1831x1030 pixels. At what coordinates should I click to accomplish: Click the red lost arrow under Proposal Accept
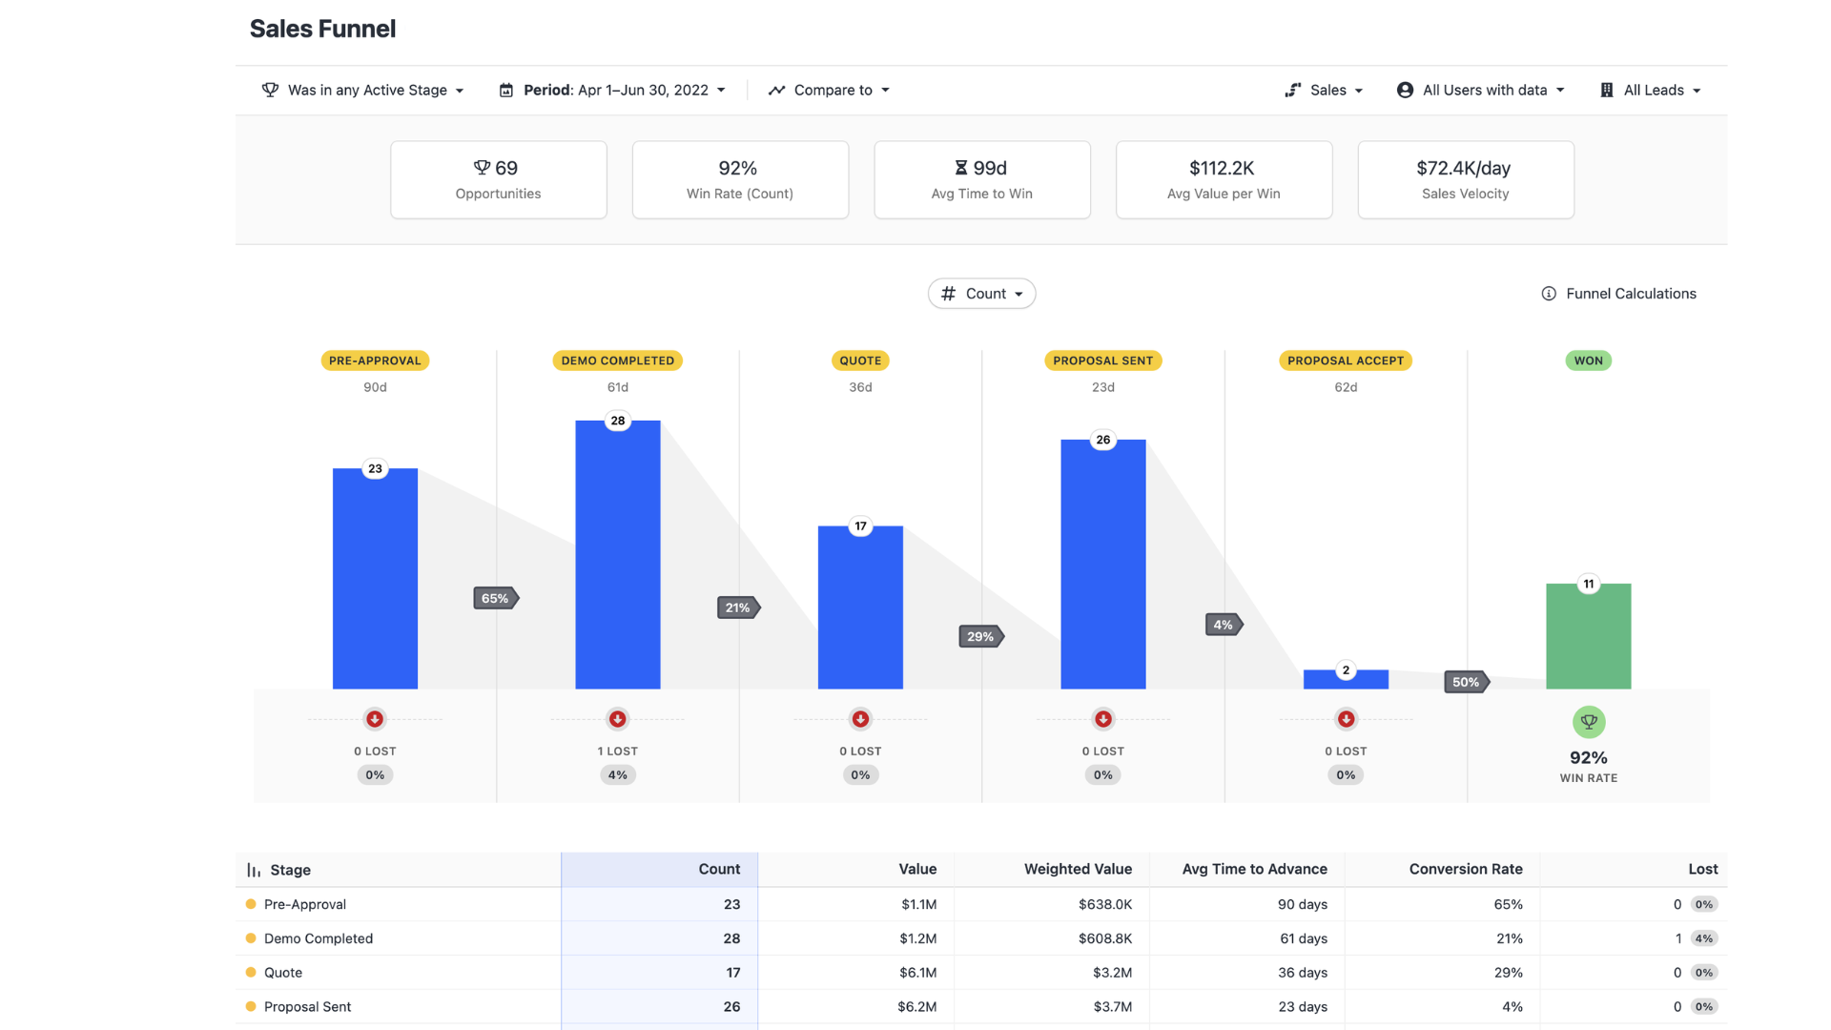1346,719
